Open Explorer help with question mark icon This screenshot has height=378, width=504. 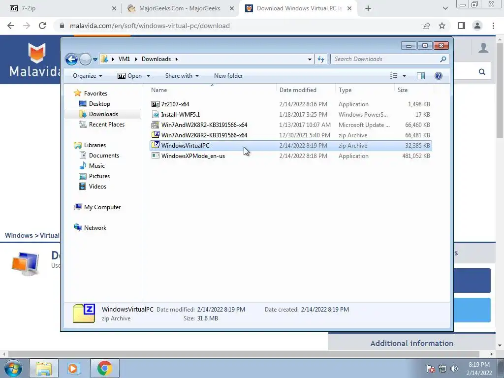439,76
